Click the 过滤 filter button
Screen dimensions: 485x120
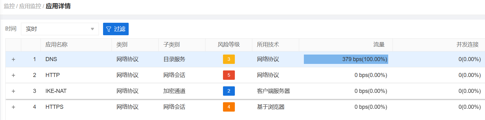coord(116,29)
